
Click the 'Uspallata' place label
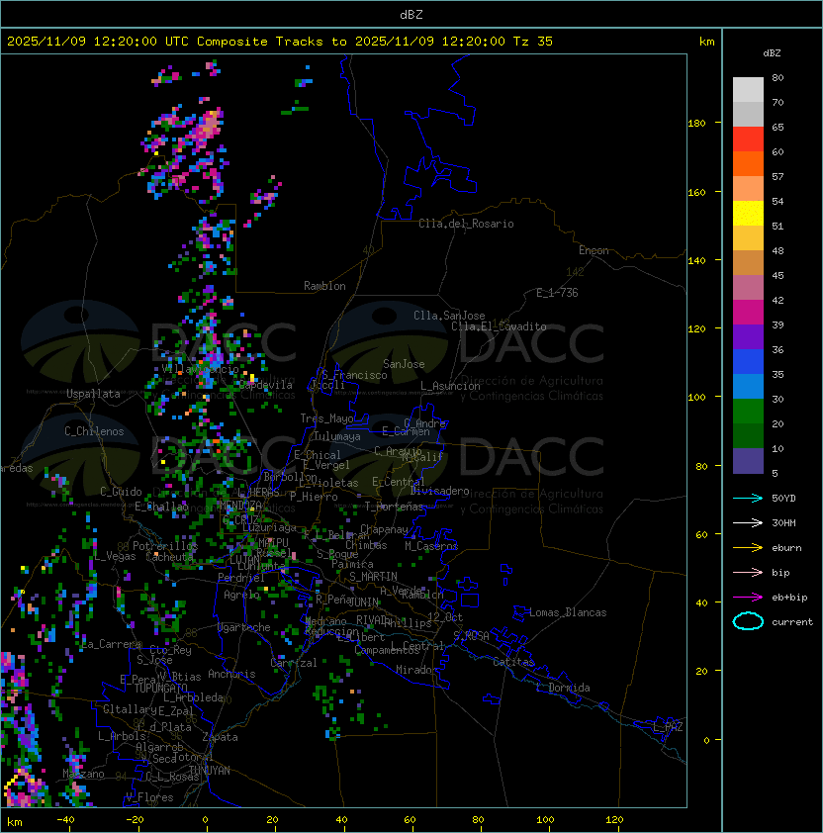click(93, 394)
